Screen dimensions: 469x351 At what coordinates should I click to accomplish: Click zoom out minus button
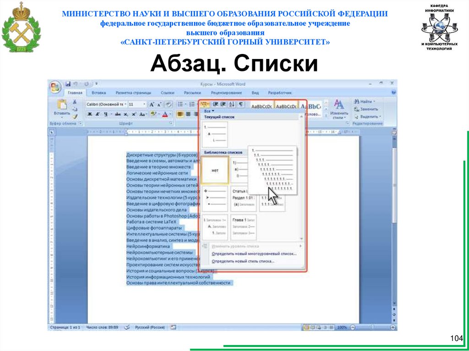353,327
